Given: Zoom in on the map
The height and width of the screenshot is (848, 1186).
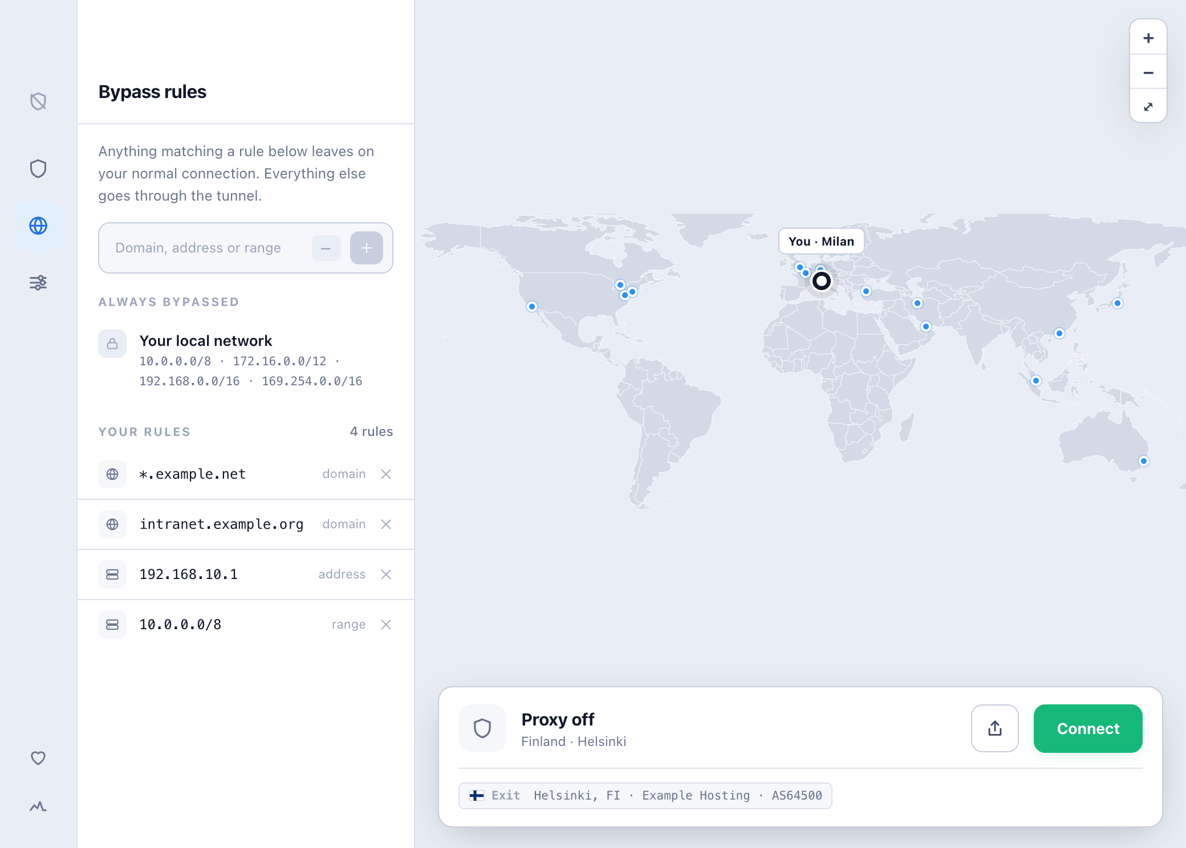Looking at the screenshot, I should point(1148,38).
